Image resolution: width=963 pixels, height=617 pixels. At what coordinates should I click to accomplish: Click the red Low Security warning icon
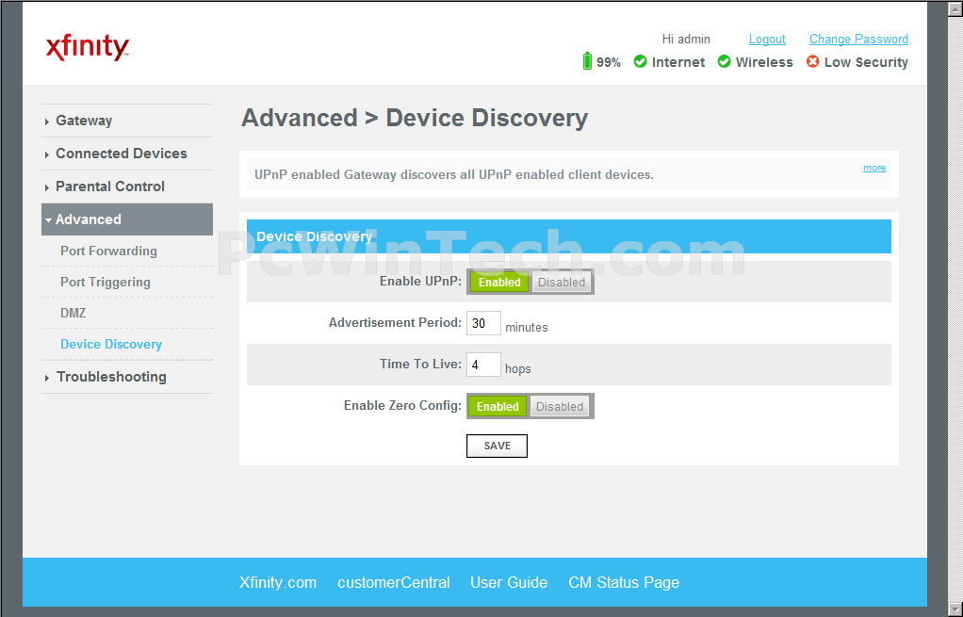812,61
